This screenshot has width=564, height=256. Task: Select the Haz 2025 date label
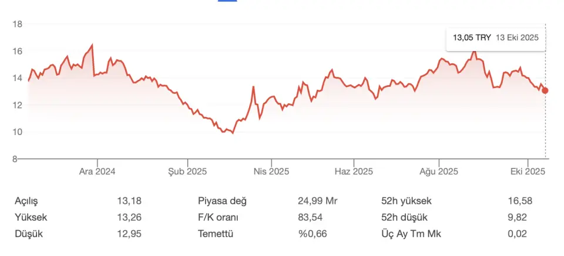pyautogui.click(x=354, y=171)
